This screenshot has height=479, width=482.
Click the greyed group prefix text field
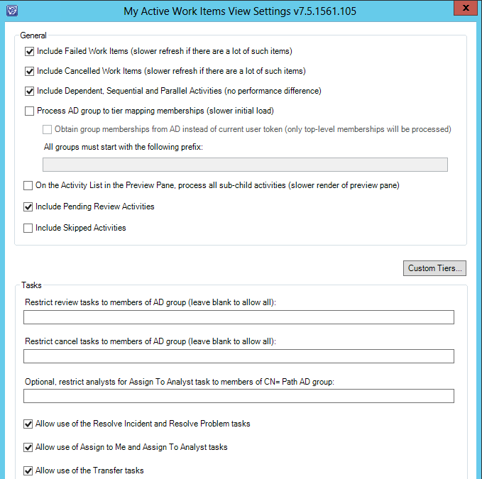(x=245, y=165)
